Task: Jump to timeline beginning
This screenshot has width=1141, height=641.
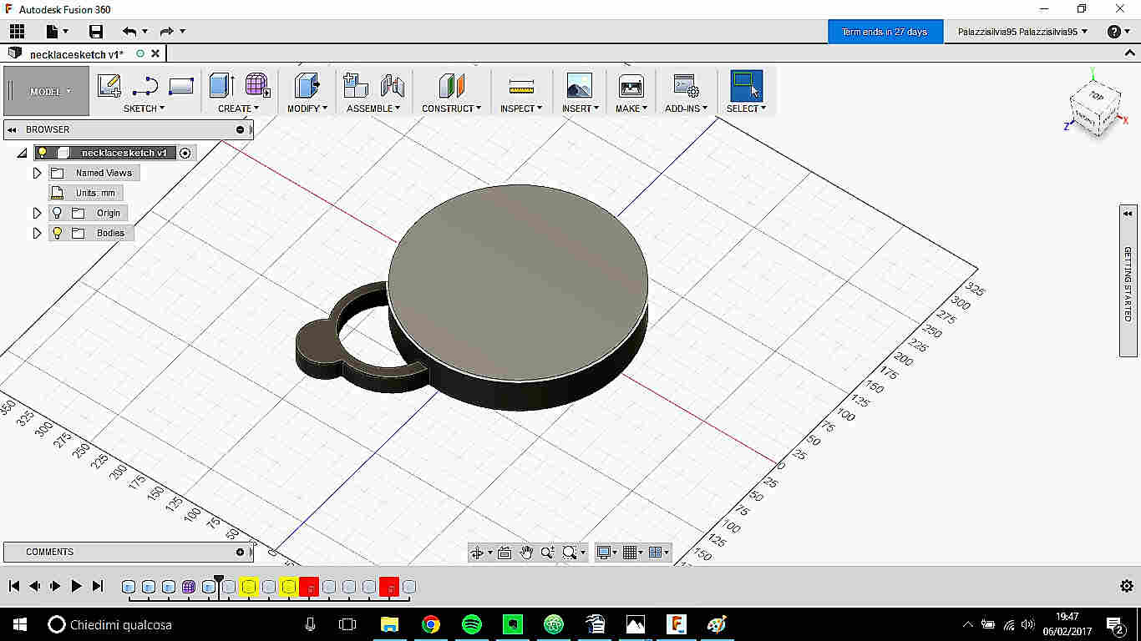Action: coord(14,586)
